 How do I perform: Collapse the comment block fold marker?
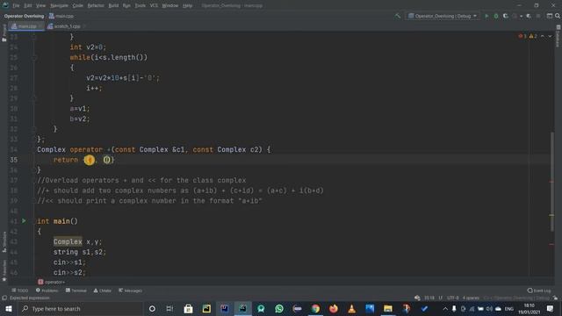coord(34,180)
